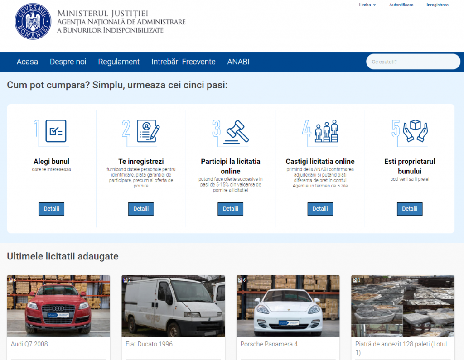This screenshot has width=464, height=360.
Task: Click the 'Fiat Ducato 1996' listing title
Action: tap(149, 344)
